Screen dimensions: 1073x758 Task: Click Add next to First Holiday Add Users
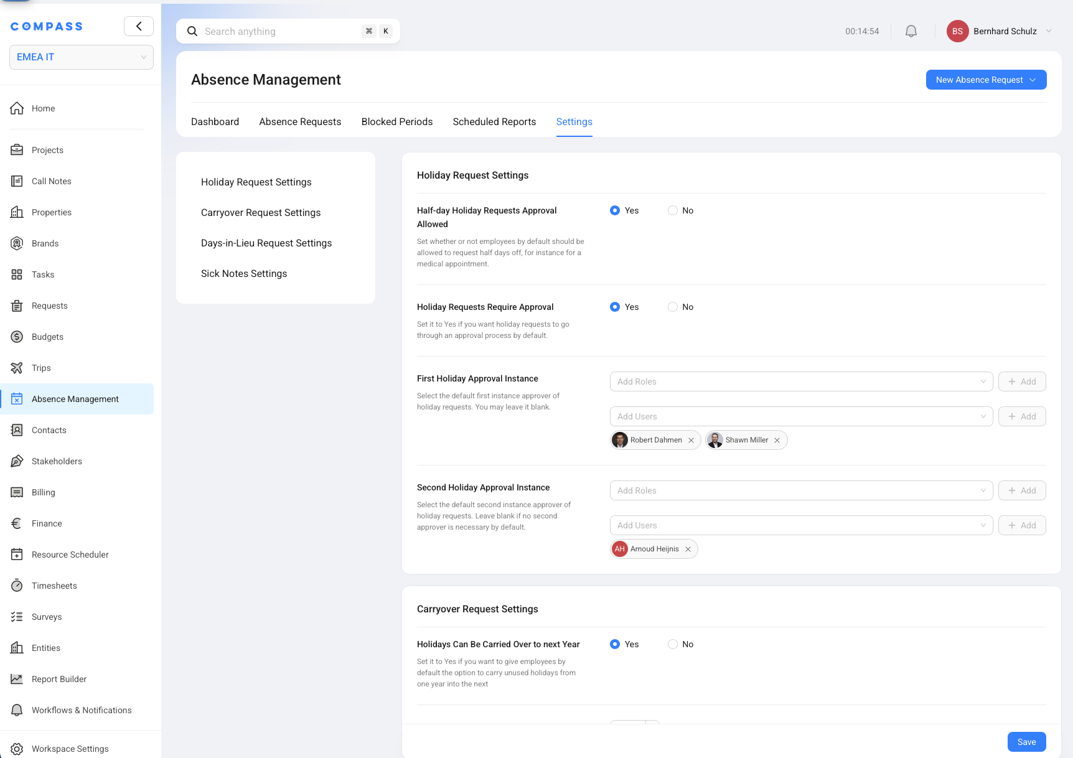1022,416
